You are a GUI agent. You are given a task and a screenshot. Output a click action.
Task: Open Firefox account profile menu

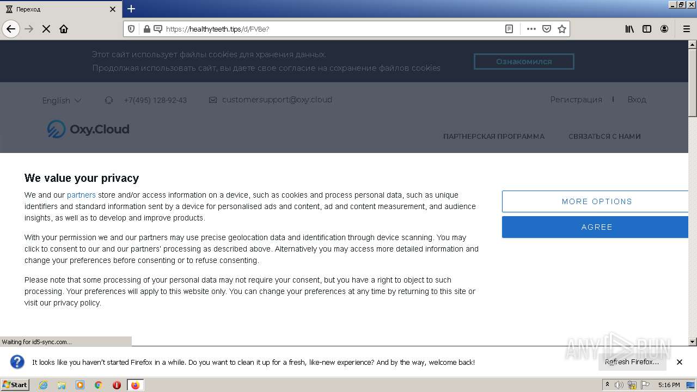point(664,29)
